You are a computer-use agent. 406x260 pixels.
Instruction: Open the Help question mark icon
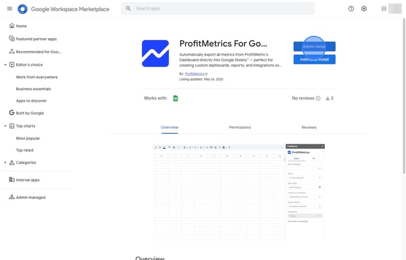(351, 8)
